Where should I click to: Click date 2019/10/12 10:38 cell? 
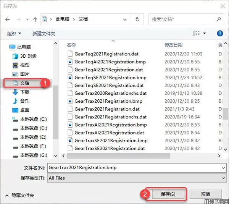coord(184,93)
